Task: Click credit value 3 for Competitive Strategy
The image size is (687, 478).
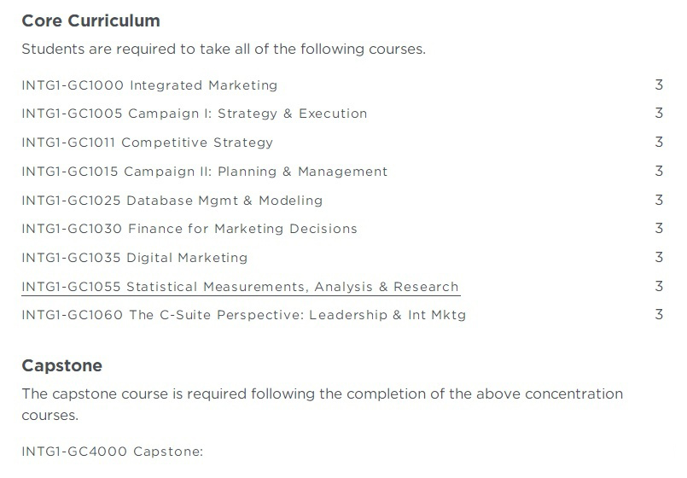Action: pos(659,143)
